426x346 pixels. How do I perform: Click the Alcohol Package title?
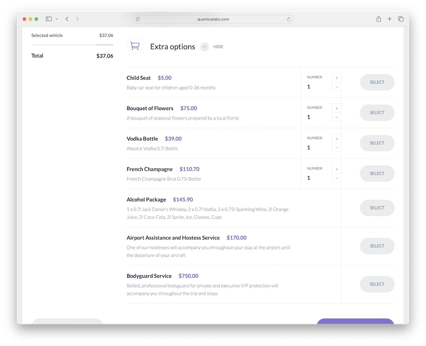tap(146, 200)
